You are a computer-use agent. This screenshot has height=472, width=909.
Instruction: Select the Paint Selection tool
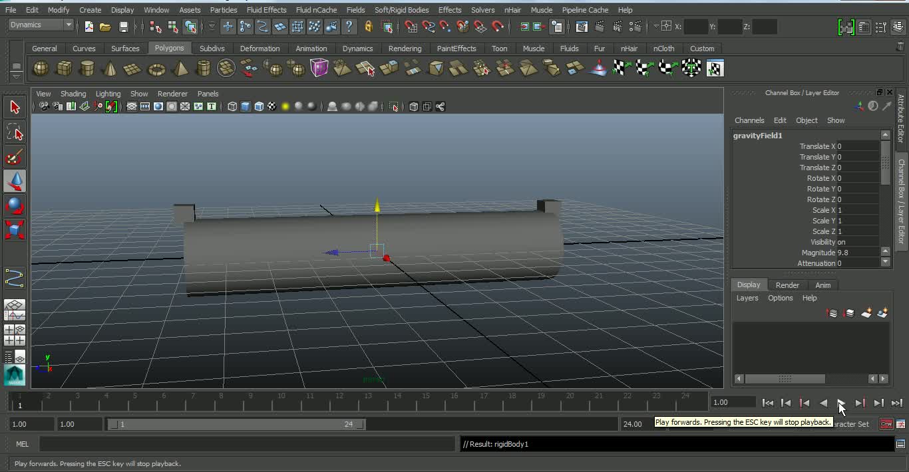(15, 157)
